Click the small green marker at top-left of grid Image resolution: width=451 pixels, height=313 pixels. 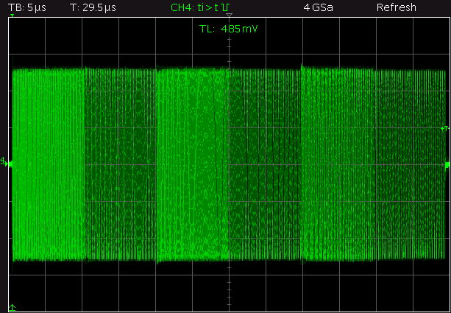[x=12, y=16]
